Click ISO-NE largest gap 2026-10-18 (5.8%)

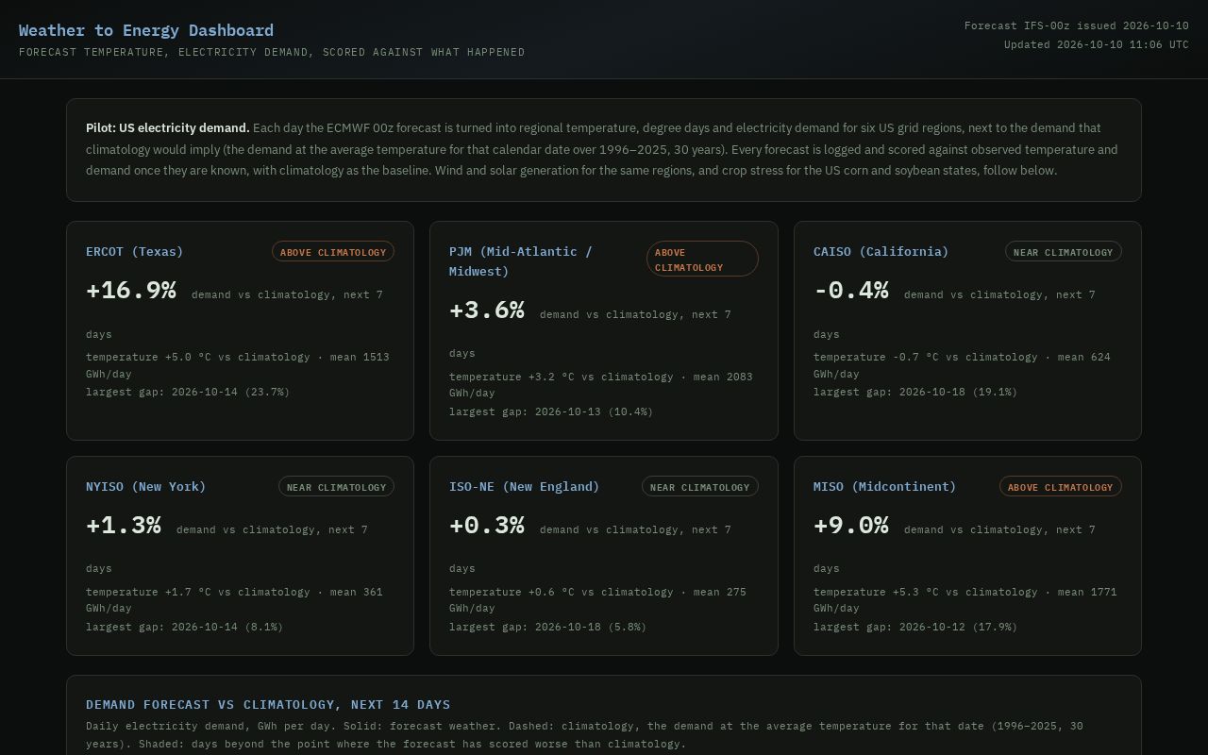548,627
